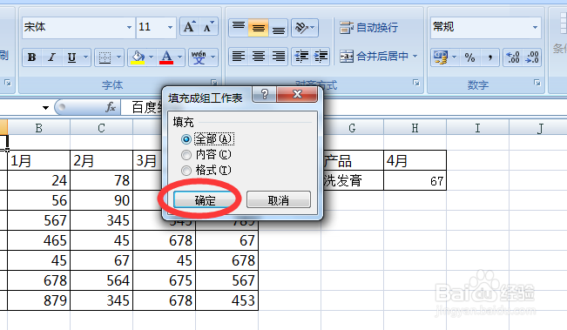Open 数字 group dialog launcher
Screen dimensions: 567x330
click(x=537, y=83)
